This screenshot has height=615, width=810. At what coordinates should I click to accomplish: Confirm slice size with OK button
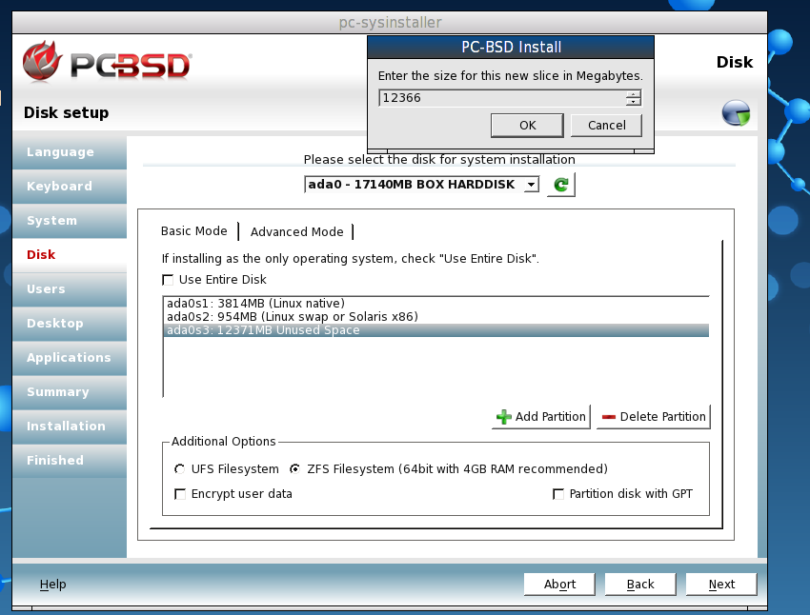coord(527,126)
